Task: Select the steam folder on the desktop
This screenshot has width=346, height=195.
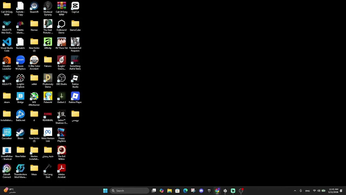Action: [x=7, y=98]
